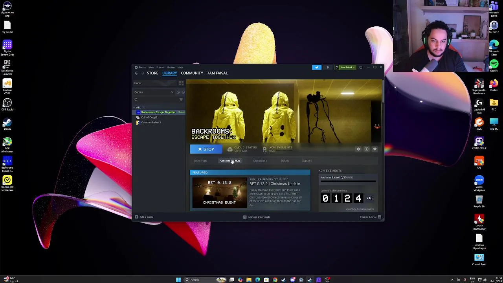Open the COMMUNITY tab

[x=192, y=73]
